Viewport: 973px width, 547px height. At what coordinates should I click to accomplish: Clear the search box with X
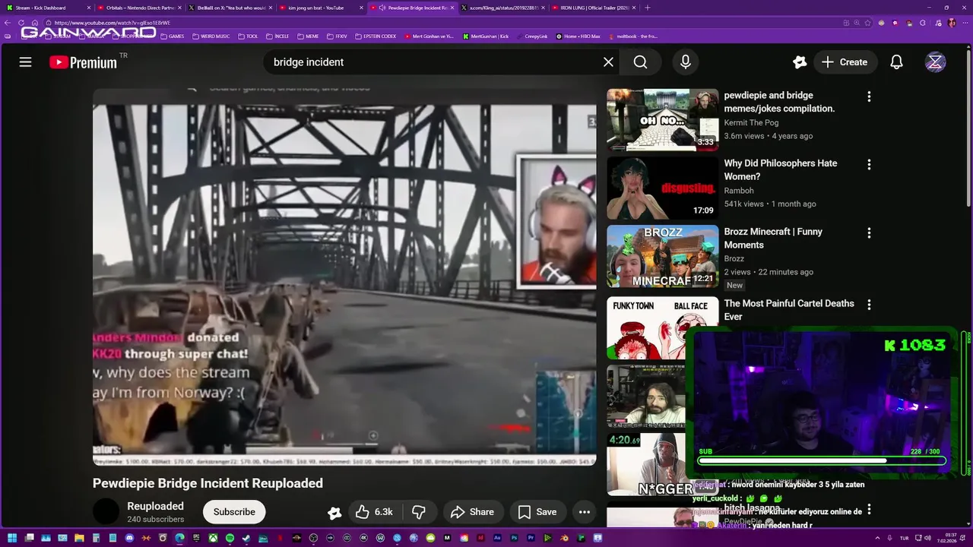point(608,62)
